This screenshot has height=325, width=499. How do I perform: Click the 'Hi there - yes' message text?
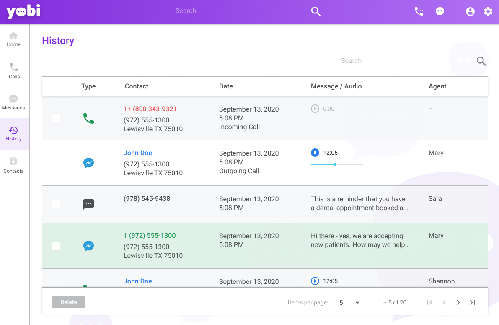coord(359,241)
